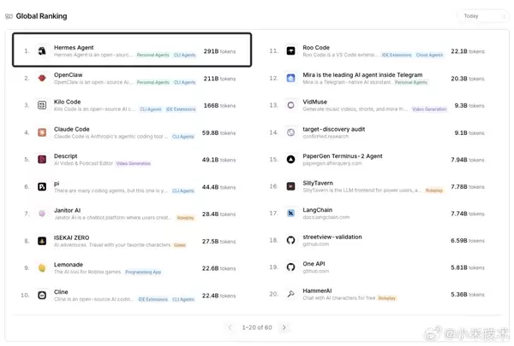This screenshot has height=346, width=514.
Task: Click the Global Ranking header icon
Action: [x=9, y=16]
